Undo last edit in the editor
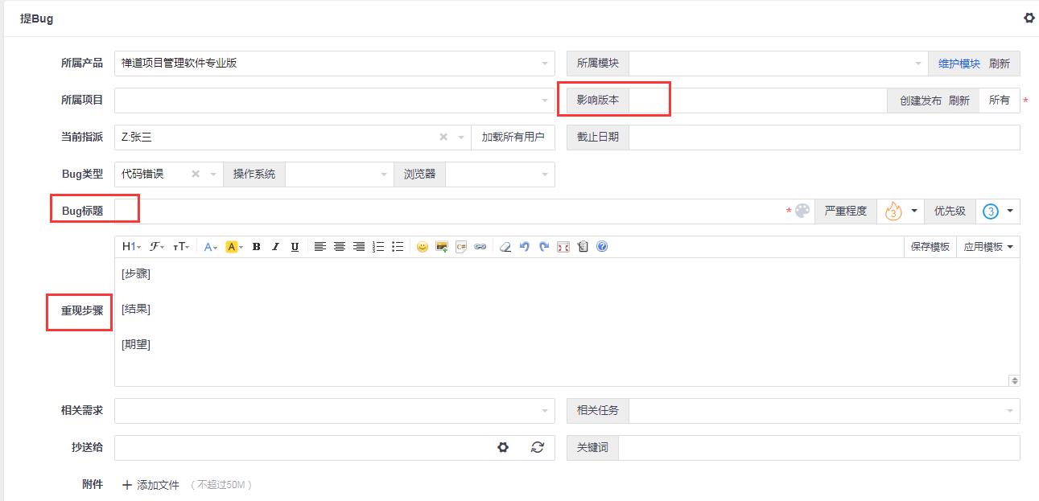This screenshot has height=501, width=1039. coord(525,247)
